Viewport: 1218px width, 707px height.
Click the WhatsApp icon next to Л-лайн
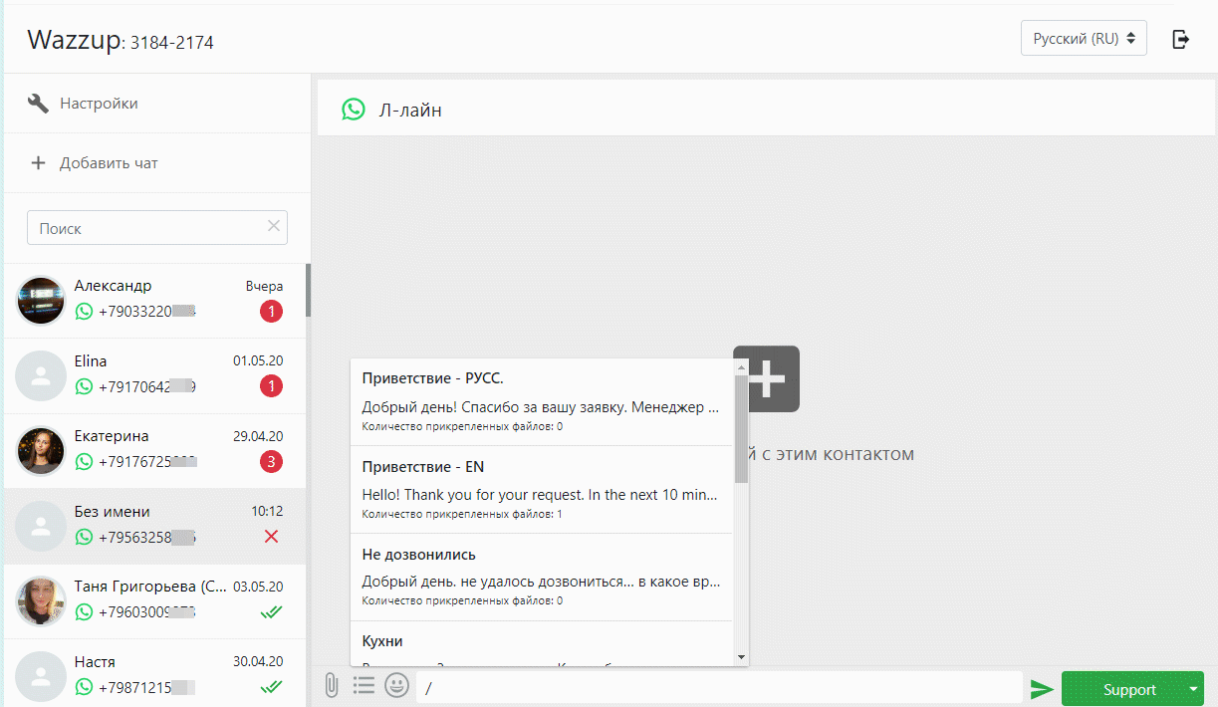click(x=353, y=110)
